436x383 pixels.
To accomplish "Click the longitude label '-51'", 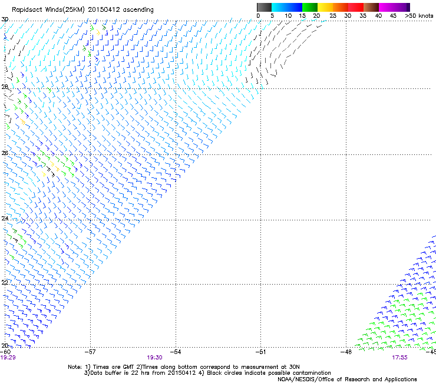I will tap(260, 352).
